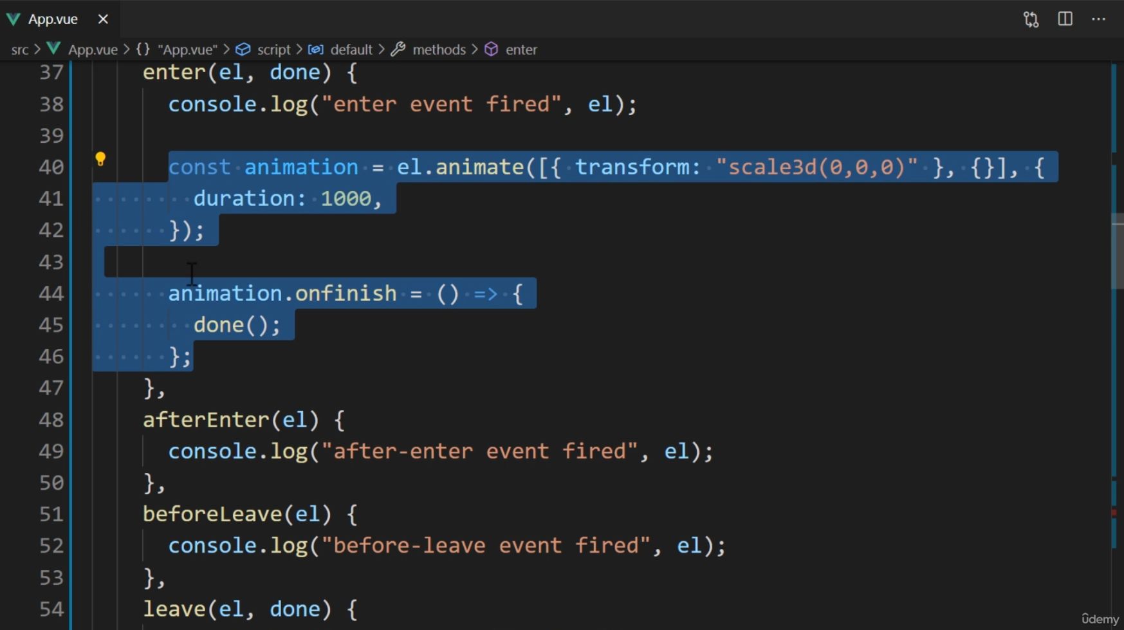Click the "scale3d(0,0,0)" string

817,167
